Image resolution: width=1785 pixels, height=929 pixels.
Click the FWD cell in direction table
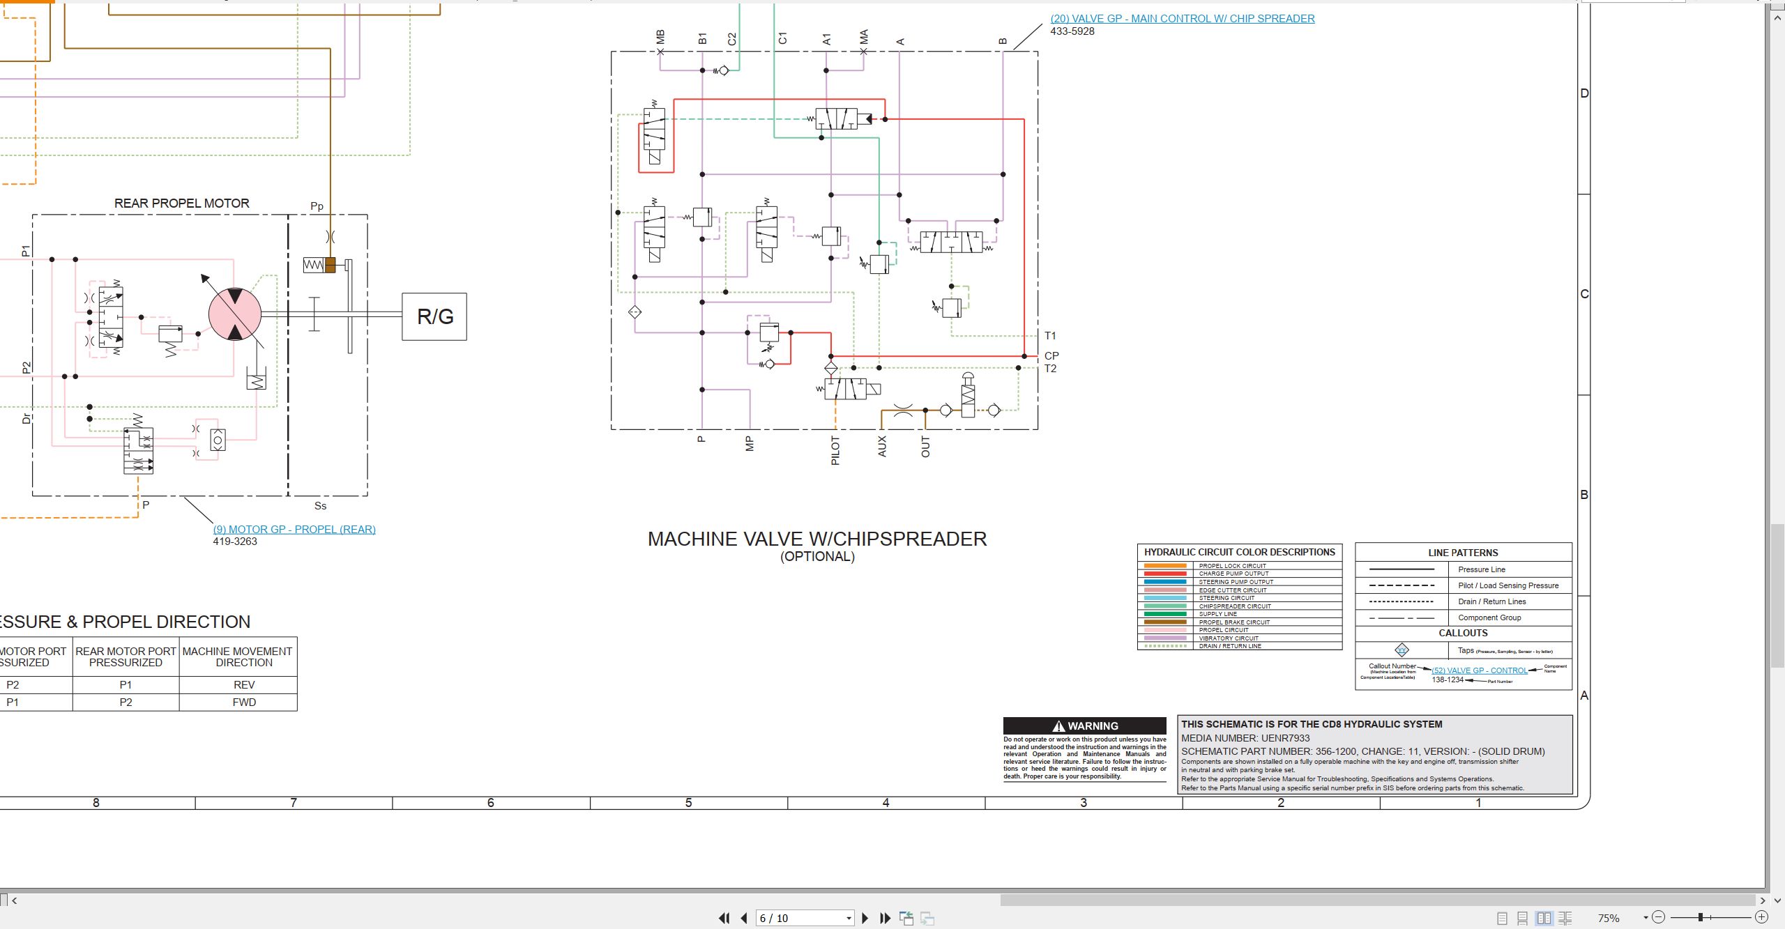(x=244, y=702)
